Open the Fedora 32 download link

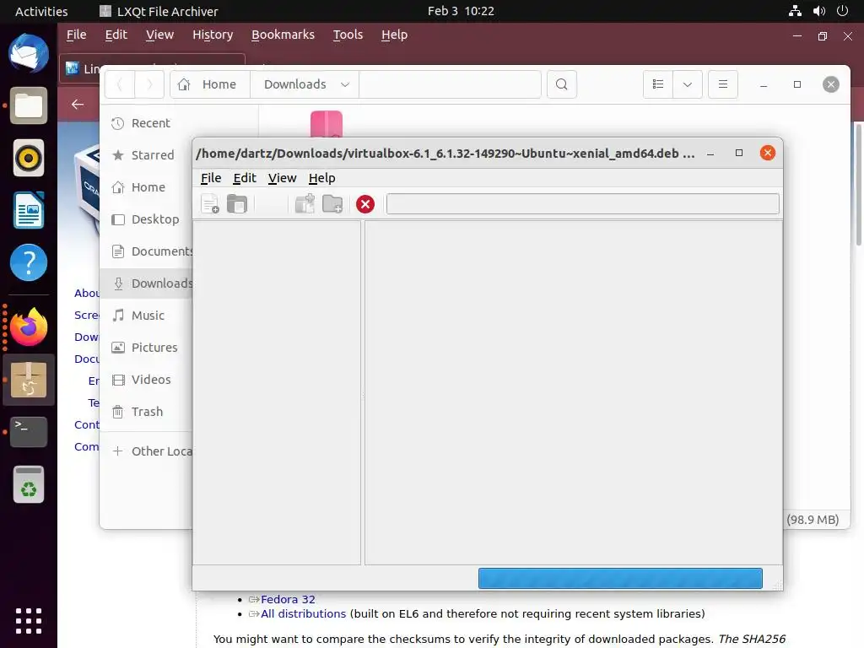(x=288, y=600)
